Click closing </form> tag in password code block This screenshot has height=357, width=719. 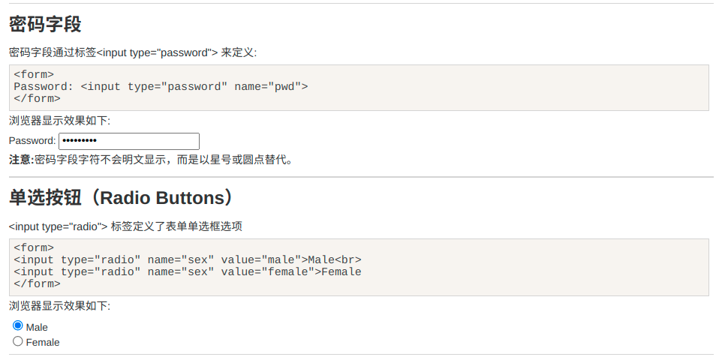coord(37,98)
